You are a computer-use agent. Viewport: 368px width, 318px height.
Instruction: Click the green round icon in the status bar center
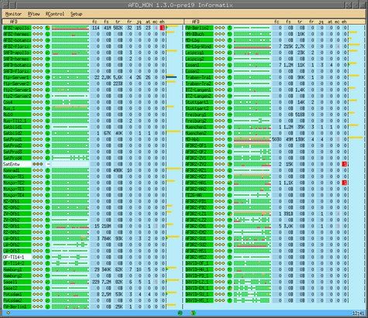pos(180,313)
